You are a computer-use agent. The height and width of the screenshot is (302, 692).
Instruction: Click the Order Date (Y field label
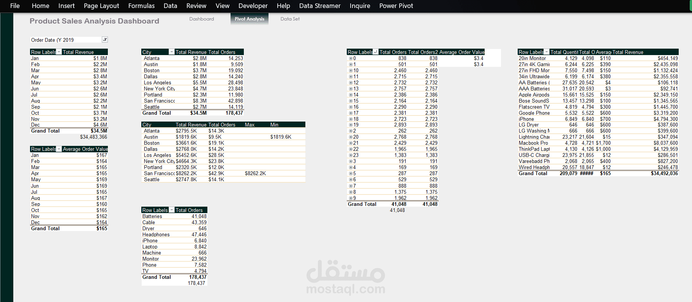pyautogui.click(x=46, y=40)
